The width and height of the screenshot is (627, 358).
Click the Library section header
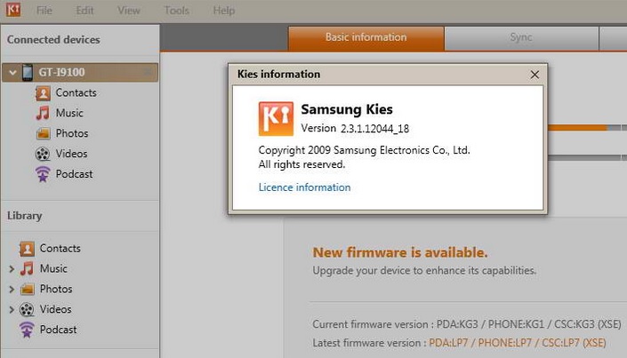tap(24, 216)
